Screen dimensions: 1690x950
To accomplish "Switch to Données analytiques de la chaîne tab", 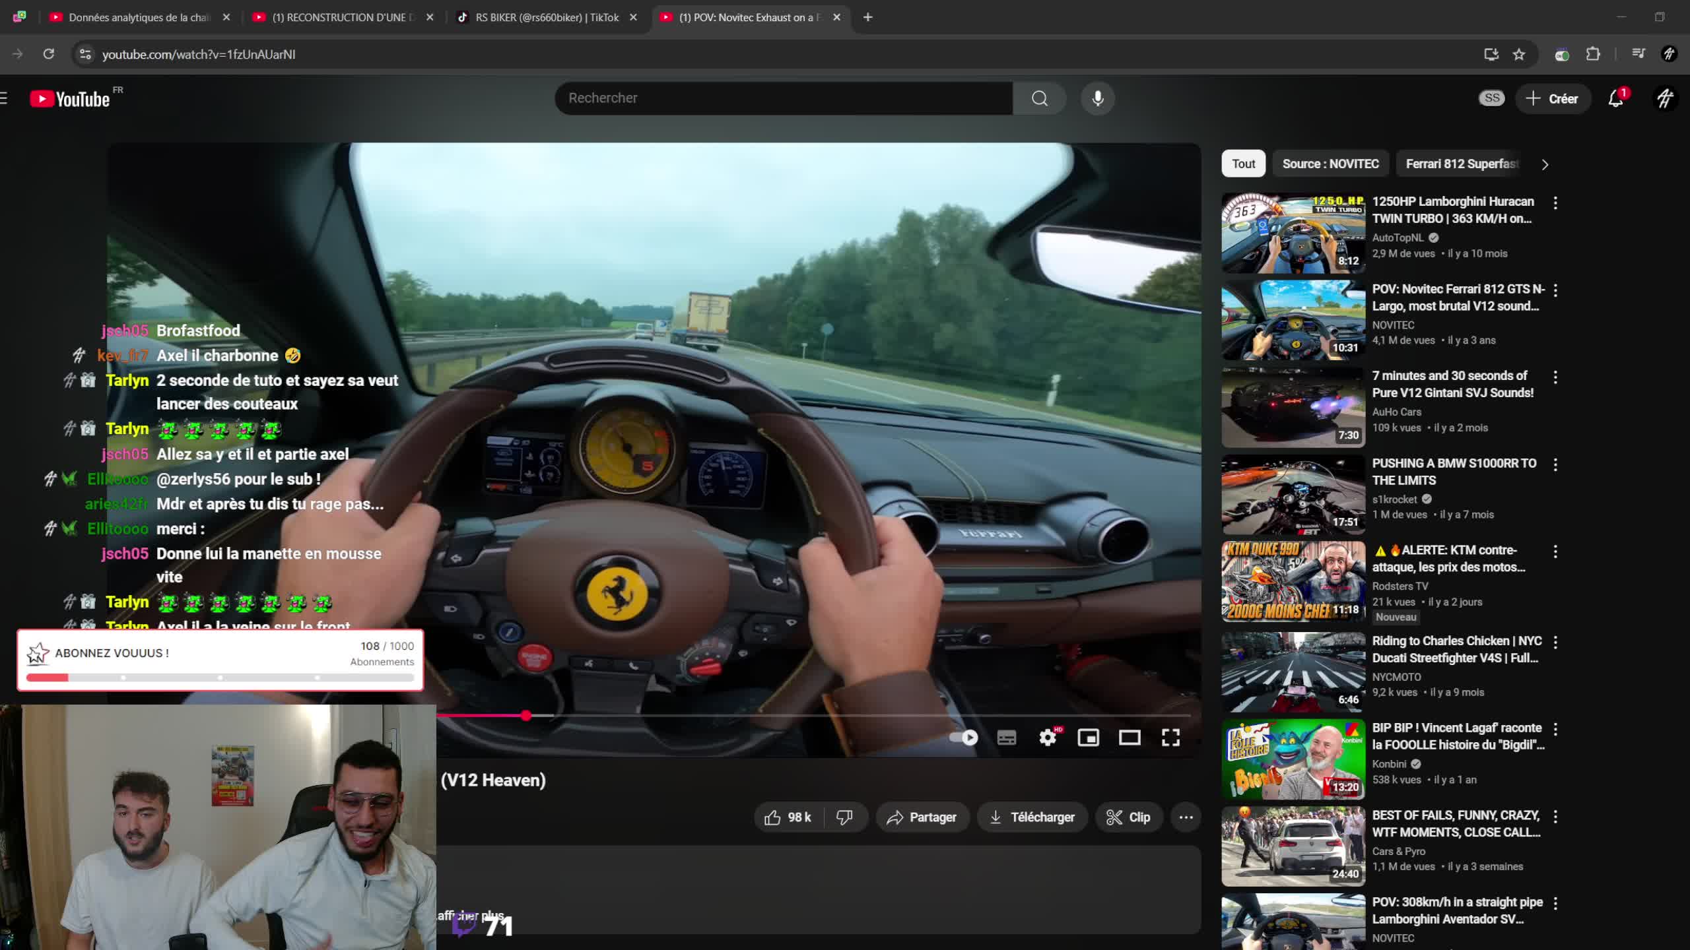I will pyautogui.click(x=139, y=17).
